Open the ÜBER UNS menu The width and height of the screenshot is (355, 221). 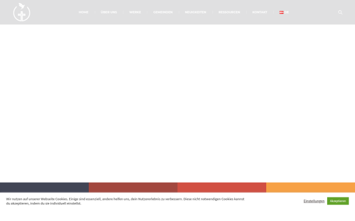[109, 12]
